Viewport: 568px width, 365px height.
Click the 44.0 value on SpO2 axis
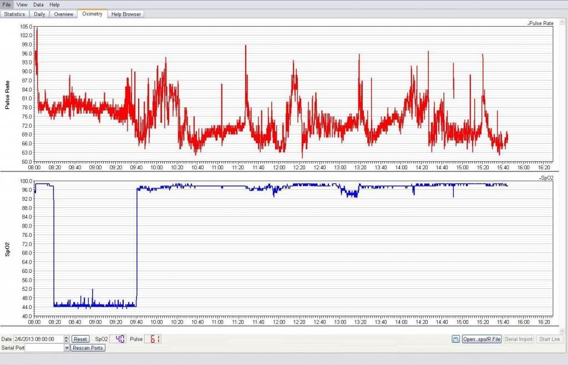[x=27, y=307]
